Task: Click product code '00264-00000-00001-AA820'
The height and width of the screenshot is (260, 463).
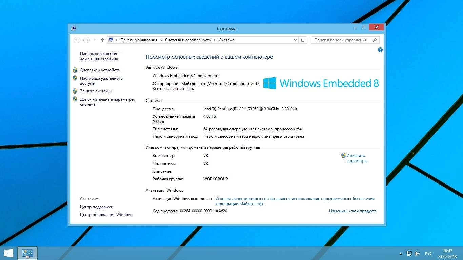Action: pyautogui.click(x=203, y=211)
